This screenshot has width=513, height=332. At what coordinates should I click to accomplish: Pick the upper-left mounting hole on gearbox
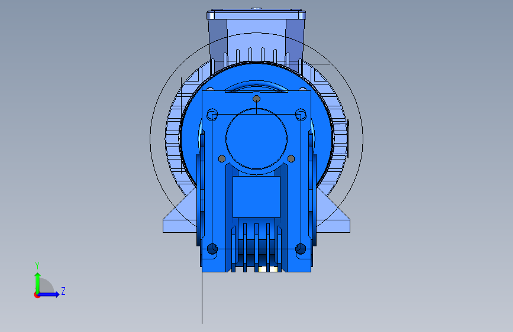[212, 115]
